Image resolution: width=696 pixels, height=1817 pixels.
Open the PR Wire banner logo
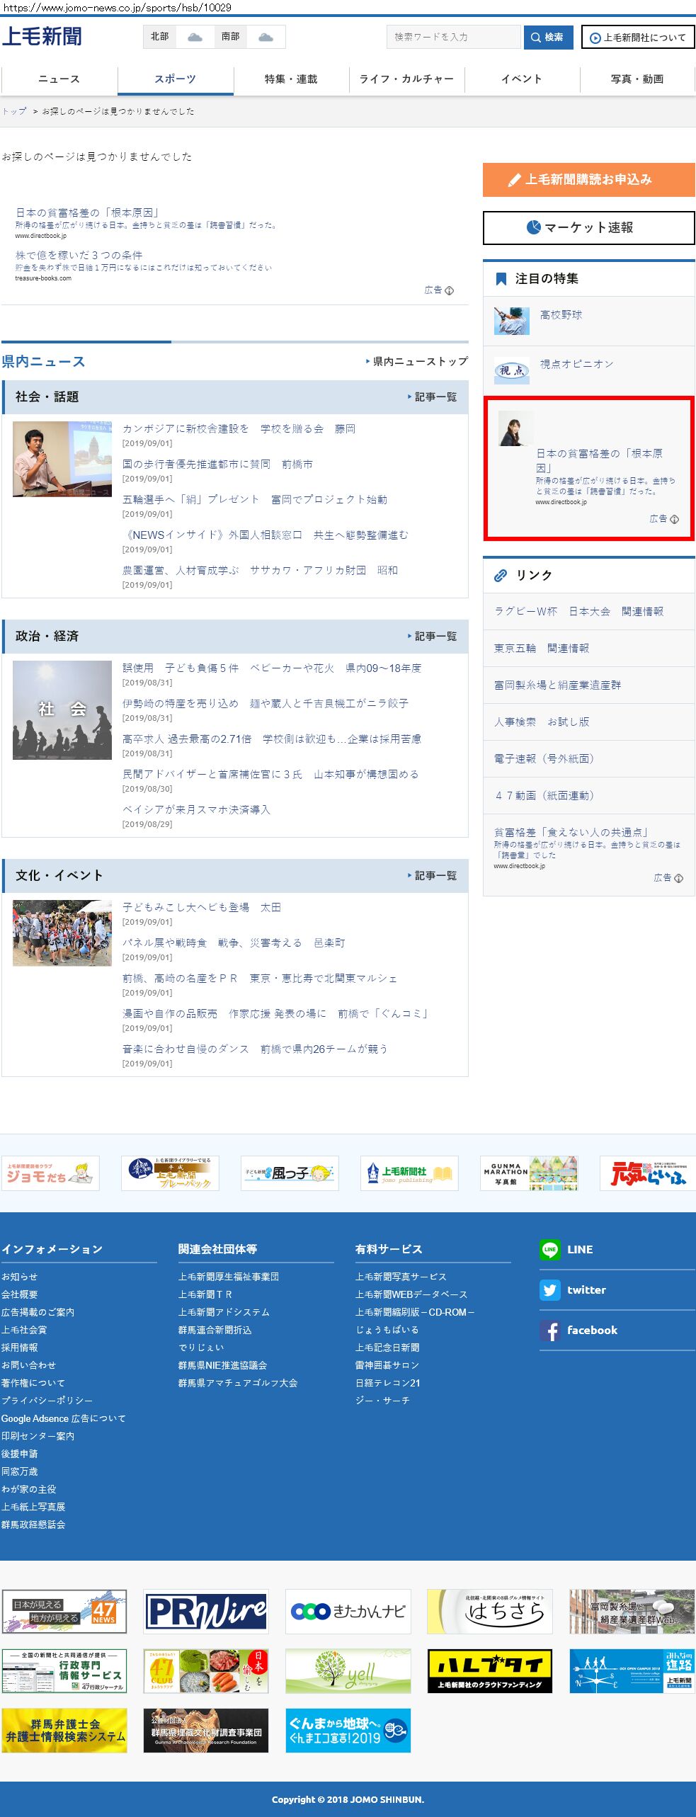pyautogui.click(x=206, y=1611)
